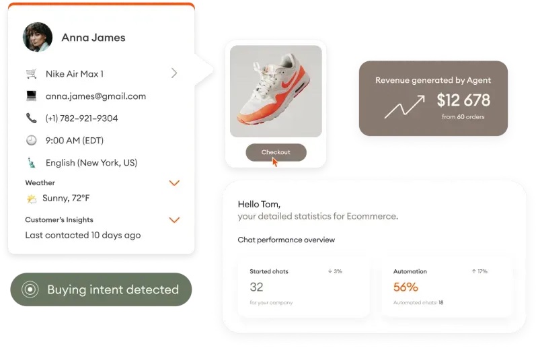Image resolution: width=538 pixels, height=348 pixels.
Task: Collapse the Weather section
Action: point(174,182)
